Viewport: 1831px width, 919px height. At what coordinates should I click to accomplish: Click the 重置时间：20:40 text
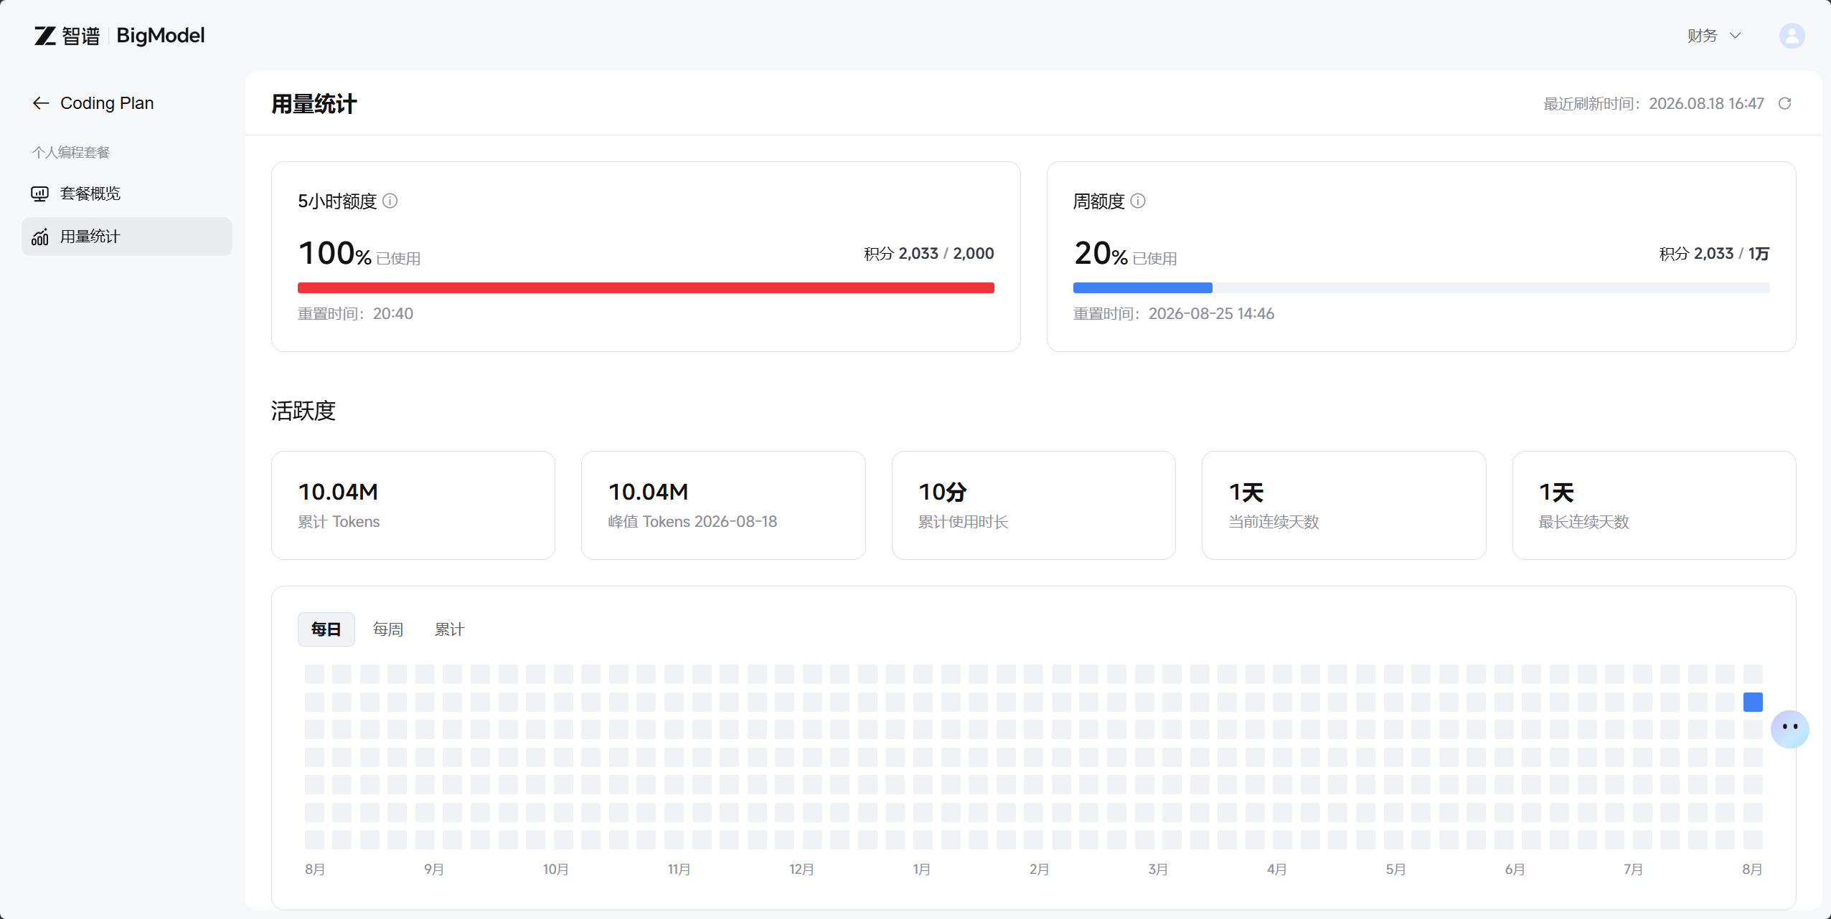pyautogui.click(x=355, y=313)
